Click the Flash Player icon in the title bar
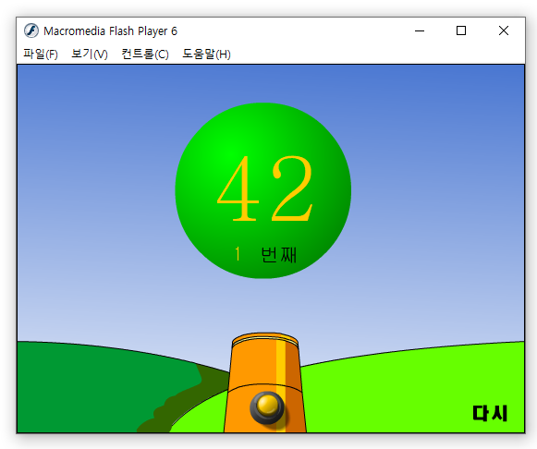The width and height of the screenshot is (537, 449). tap(31, 30)
